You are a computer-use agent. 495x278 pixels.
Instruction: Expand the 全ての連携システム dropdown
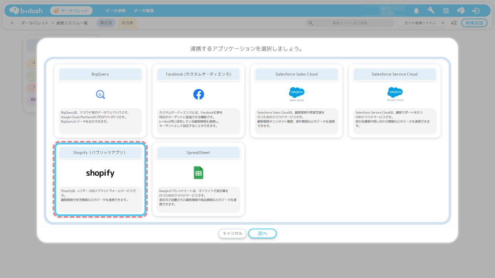(422, 23)
